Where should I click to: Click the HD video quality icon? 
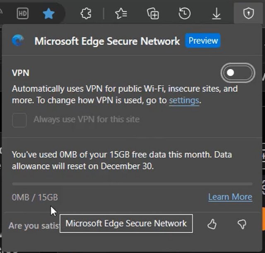point(22,14)
